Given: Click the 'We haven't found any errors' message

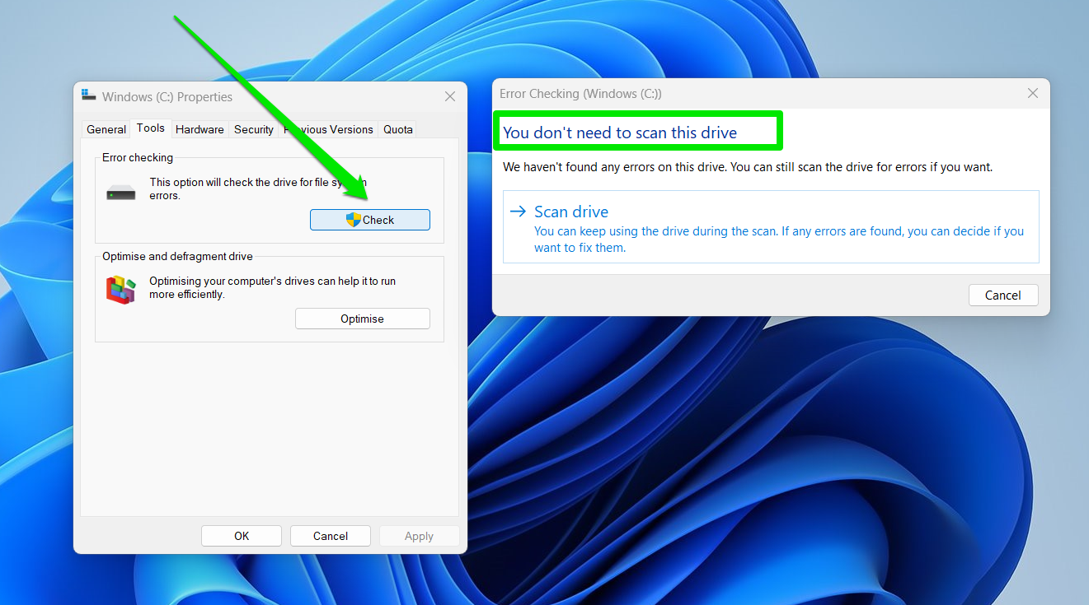Looking at the screenshot, I should pos(748,167).
